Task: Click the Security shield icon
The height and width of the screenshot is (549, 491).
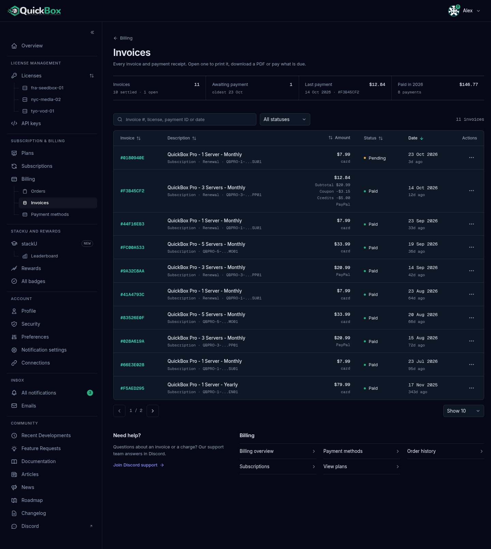Action: coord(14,324)
